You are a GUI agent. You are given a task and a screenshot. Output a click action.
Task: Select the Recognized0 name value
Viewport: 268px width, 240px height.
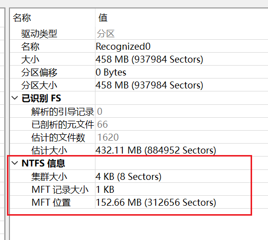(123, 47)
